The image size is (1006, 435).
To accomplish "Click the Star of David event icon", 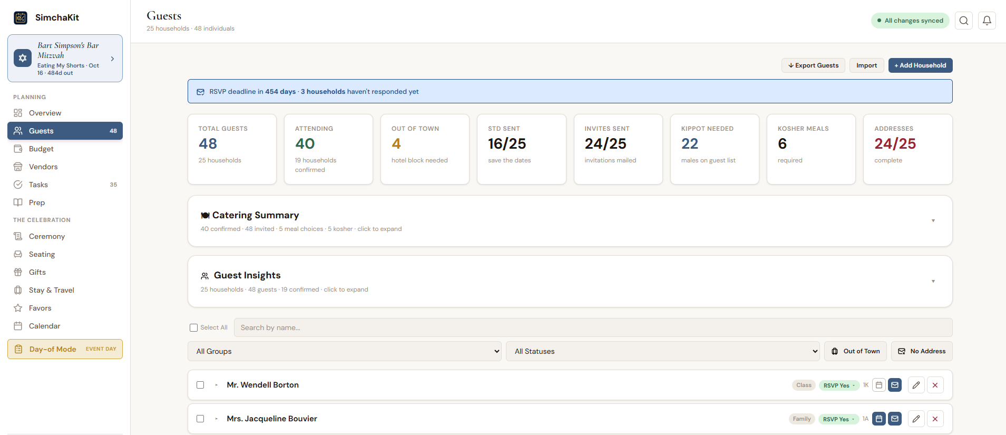I will (23, 59).
